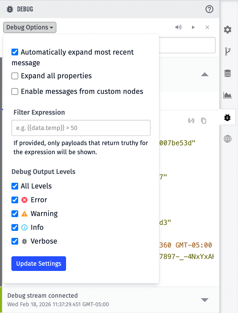Collapse the message using the up chevron
Viewport: 238px width, 313px height.
click(x=205, y=74)
